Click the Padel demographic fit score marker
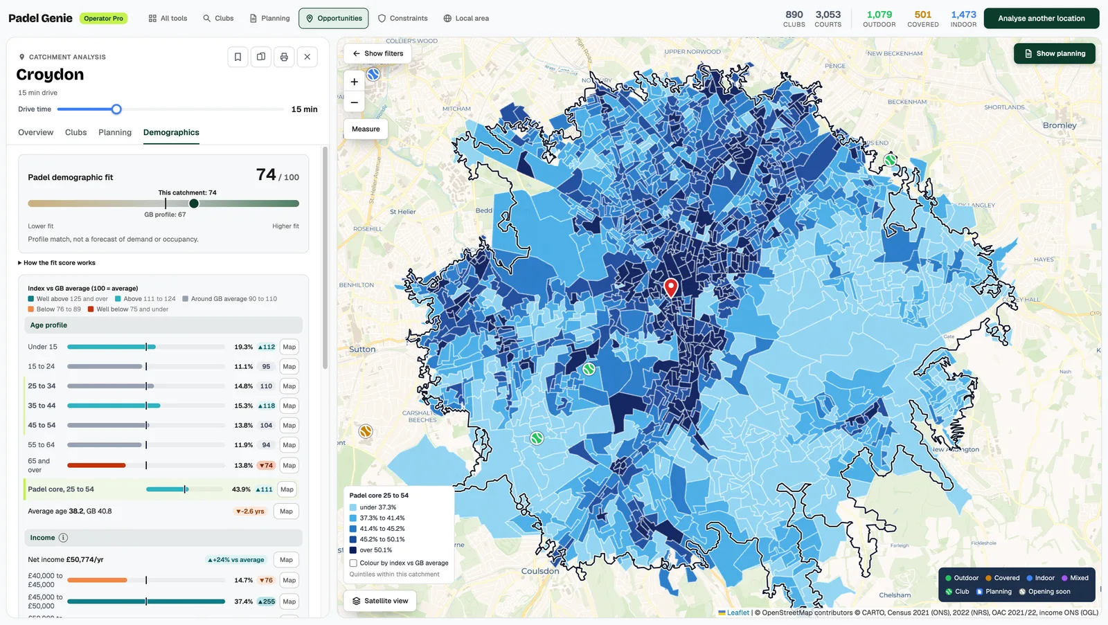This screenshot has height=625, width=1108. [x=194, y=203]
